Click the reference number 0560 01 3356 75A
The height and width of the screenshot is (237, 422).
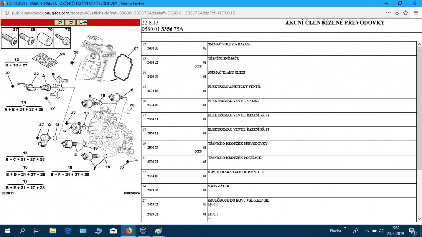[x=162, y=29]
